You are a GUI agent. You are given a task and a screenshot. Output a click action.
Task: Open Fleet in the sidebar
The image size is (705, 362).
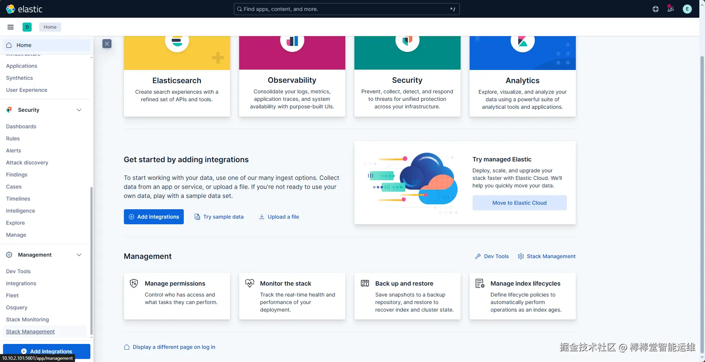[12, 295]
